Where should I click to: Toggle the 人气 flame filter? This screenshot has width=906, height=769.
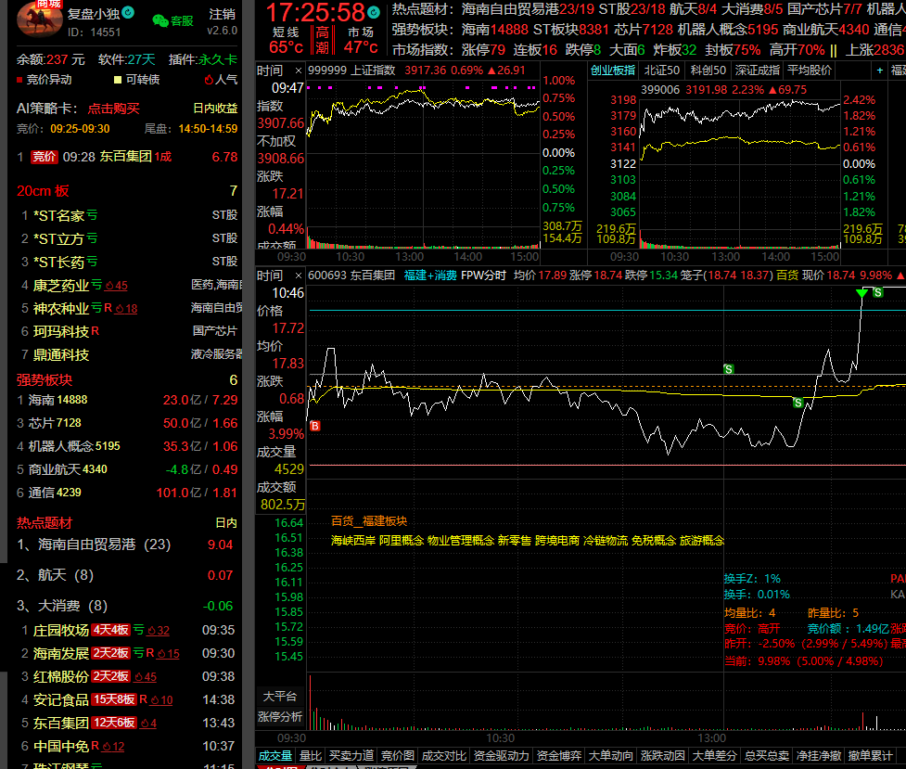point(220,80)
